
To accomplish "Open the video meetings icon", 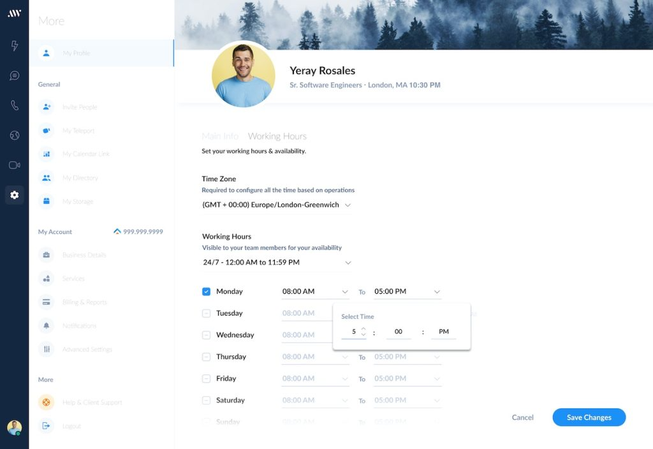I will tap(14, 165).
